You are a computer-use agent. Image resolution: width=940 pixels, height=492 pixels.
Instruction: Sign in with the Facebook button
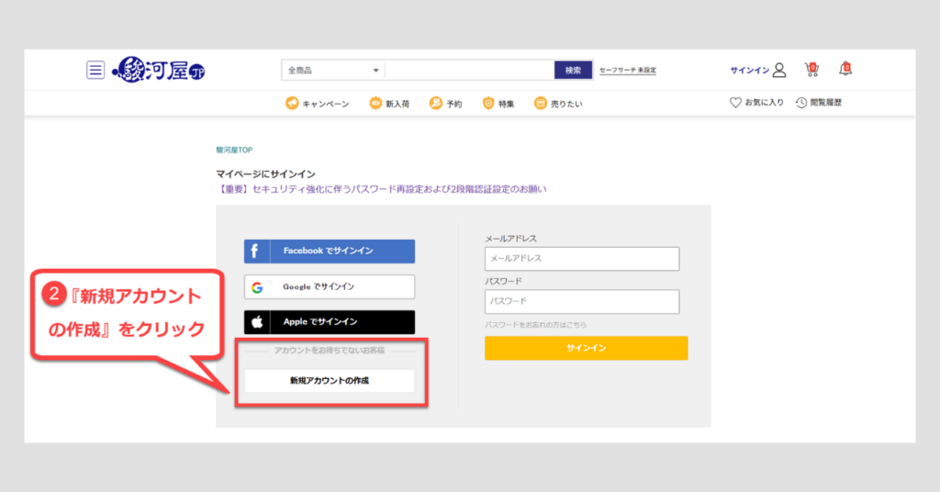tap(329, 251)
